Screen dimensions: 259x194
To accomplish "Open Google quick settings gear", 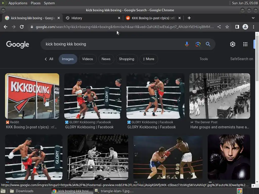I will (233, 44).
